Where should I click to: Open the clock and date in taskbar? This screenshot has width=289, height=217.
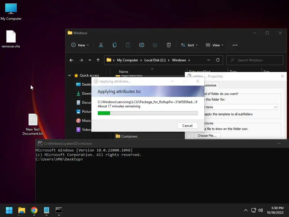(x=275, y=210)
